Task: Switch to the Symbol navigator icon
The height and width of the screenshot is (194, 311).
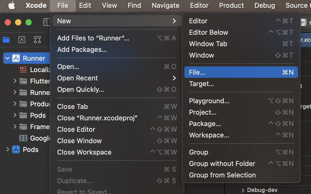Action: pos(37,40)
